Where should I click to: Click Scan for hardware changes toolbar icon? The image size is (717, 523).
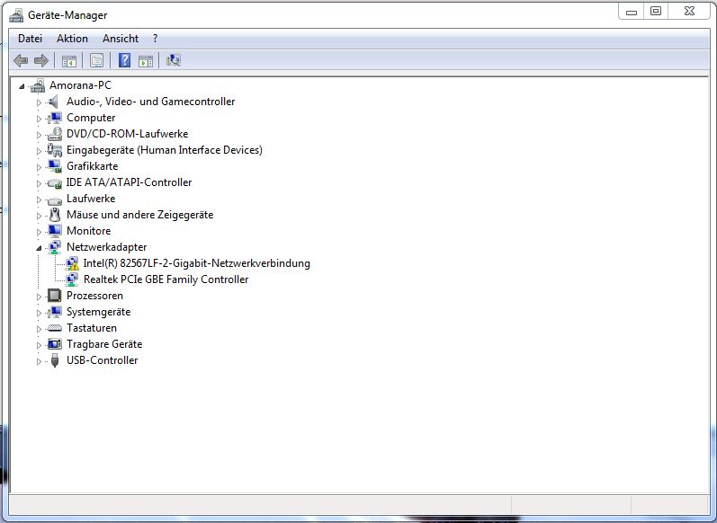[174, 60]
